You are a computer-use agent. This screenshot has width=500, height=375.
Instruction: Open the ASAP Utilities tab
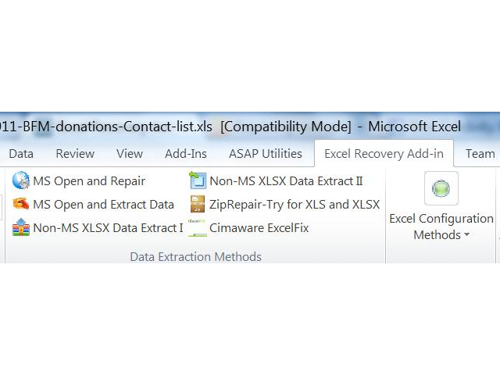tap(266, 154)
